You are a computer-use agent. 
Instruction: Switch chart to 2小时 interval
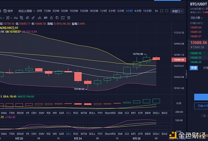coord(112,11)
